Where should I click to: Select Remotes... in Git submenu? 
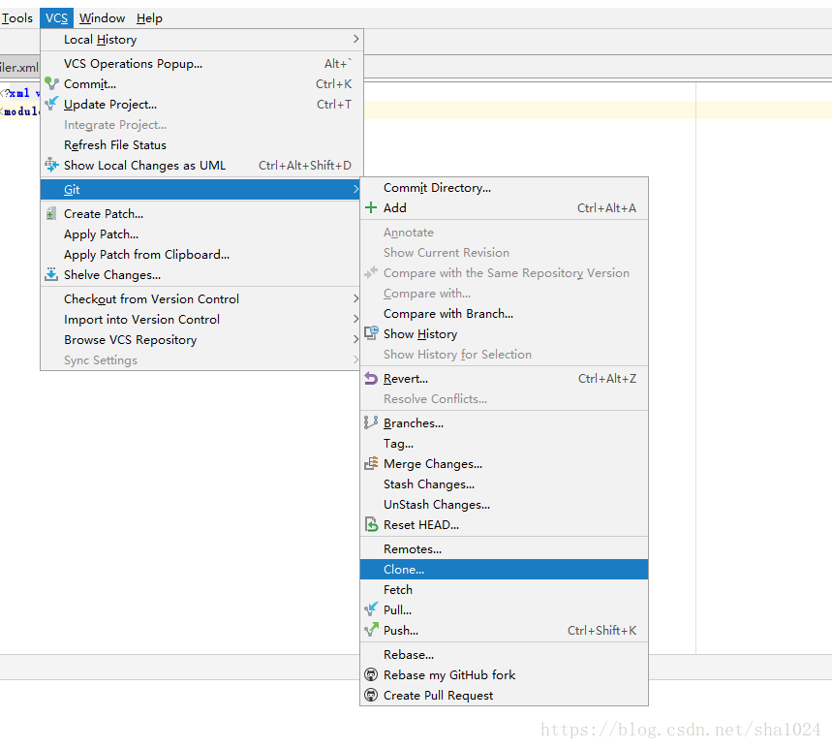(504, 548)
